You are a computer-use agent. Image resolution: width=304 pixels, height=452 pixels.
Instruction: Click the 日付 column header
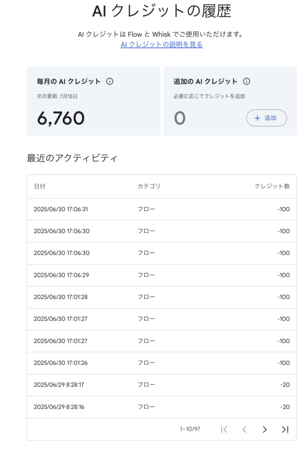[x=40, y=186]
